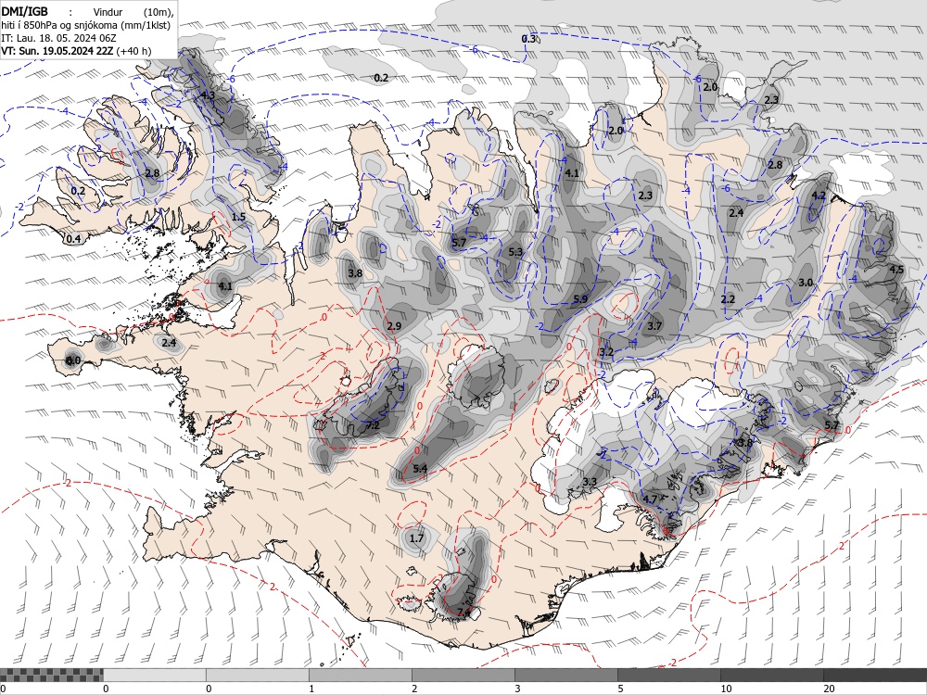Click the DMI/IGB model title text
The image size is (927, 695).
click(x=24, y=11)
